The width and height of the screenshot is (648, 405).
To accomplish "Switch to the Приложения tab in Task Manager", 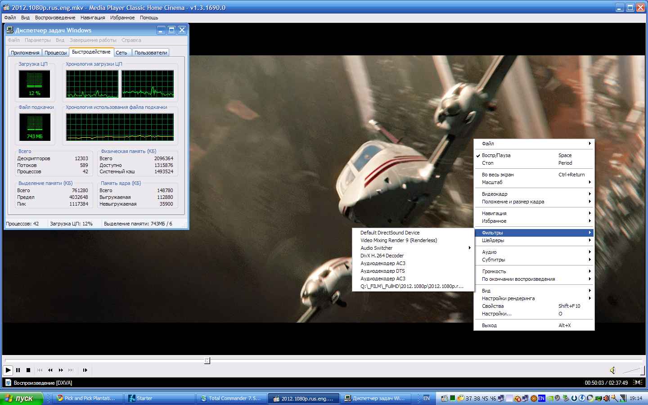I will pyautogui.click(x=25, y=53).
